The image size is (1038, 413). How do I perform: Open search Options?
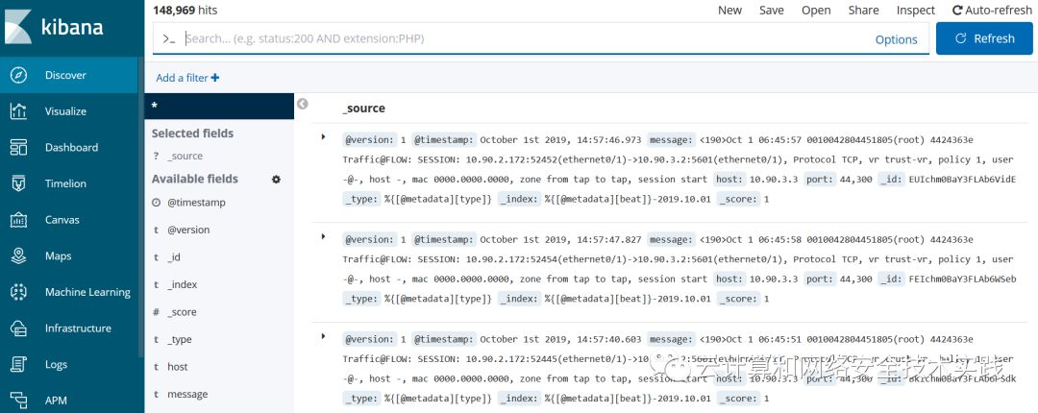(x=897, y=39)
